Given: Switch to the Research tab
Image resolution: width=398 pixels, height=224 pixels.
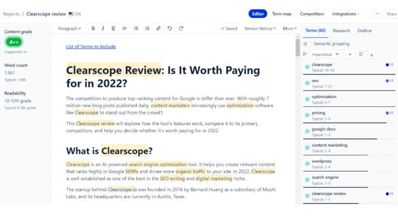Looking at the screenshot, I should pyautogui.click(x=341, y=30).
